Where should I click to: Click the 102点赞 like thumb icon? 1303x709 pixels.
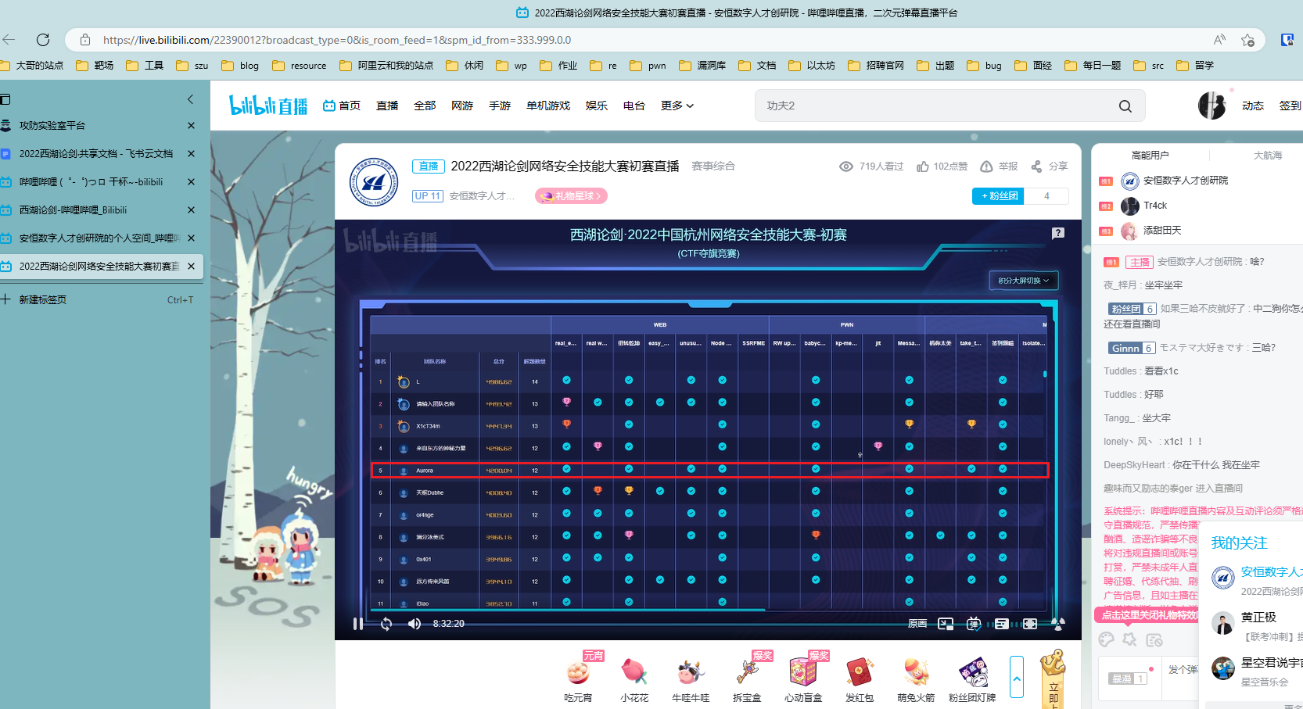tap(923, 167)
